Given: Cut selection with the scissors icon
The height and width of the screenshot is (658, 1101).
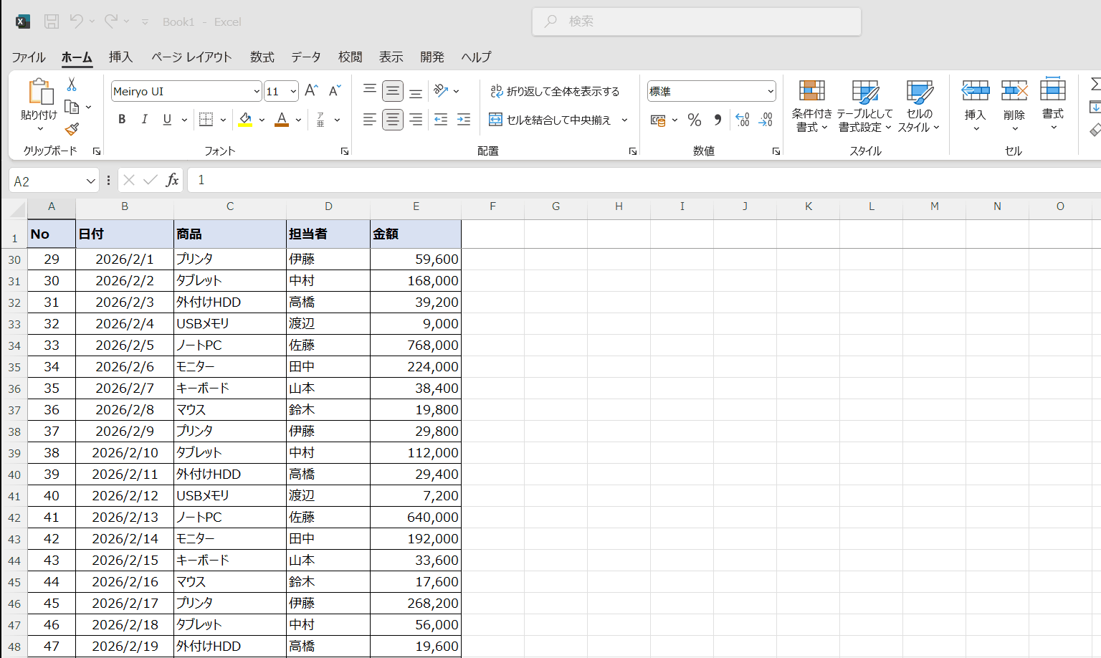Looking at the screenshot, I should pos(72,85).
